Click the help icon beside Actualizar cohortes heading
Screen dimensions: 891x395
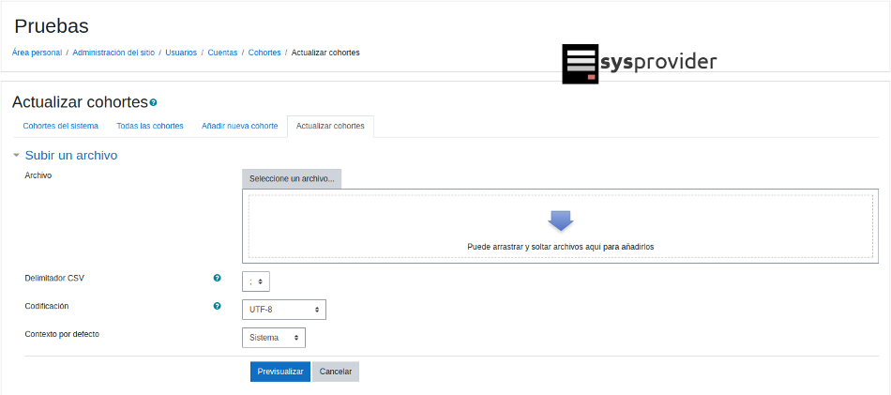pyautogui.click(x=153, y=102)
